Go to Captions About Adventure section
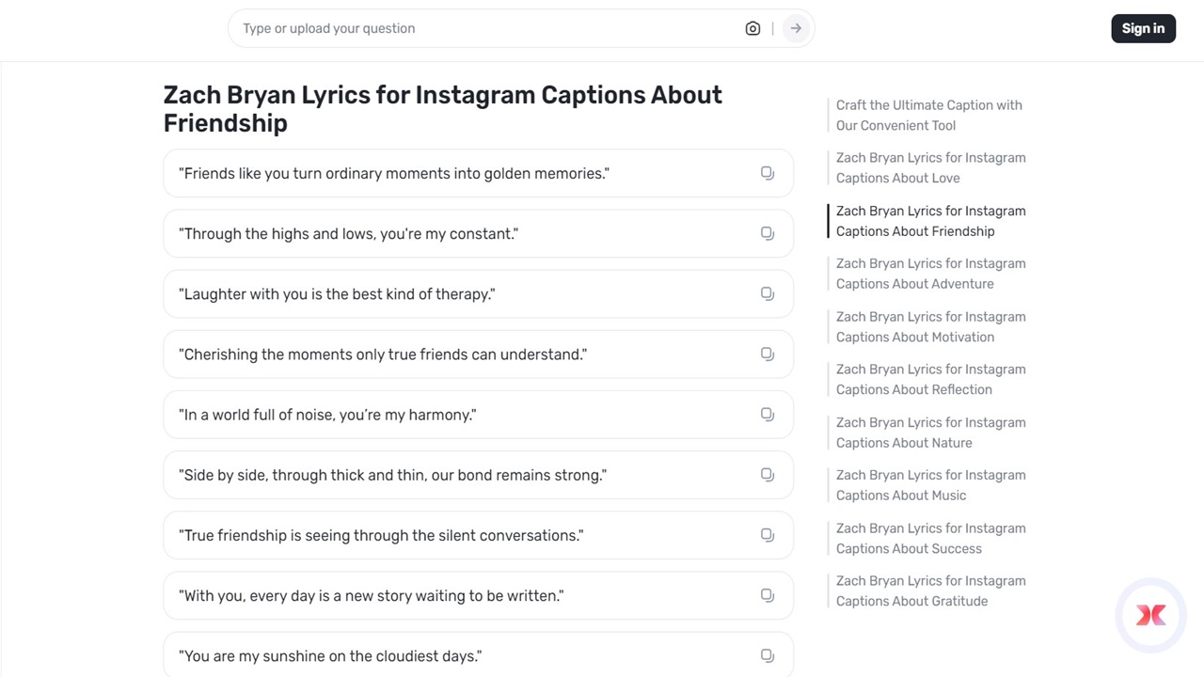This screenshot has height=677, width=1204. [x=931, y=274]
